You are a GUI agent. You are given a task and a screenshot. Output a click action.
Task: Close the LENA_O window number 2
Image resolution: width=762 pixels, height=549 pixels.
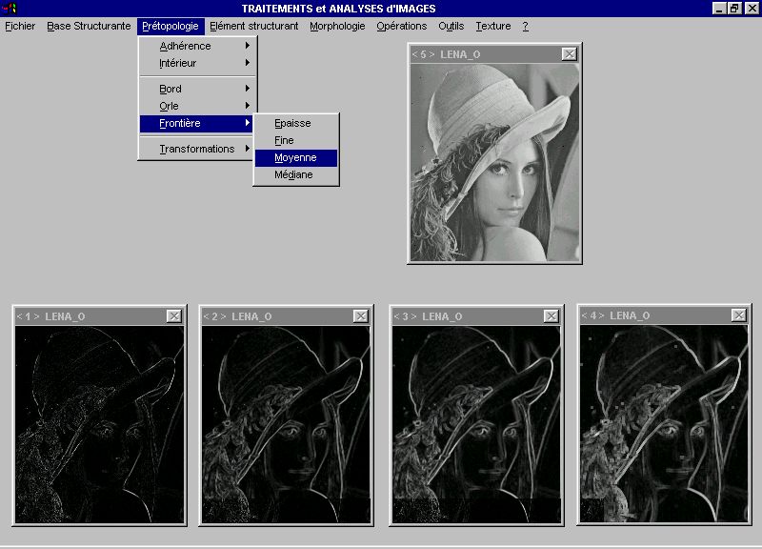tap(360, 316)
